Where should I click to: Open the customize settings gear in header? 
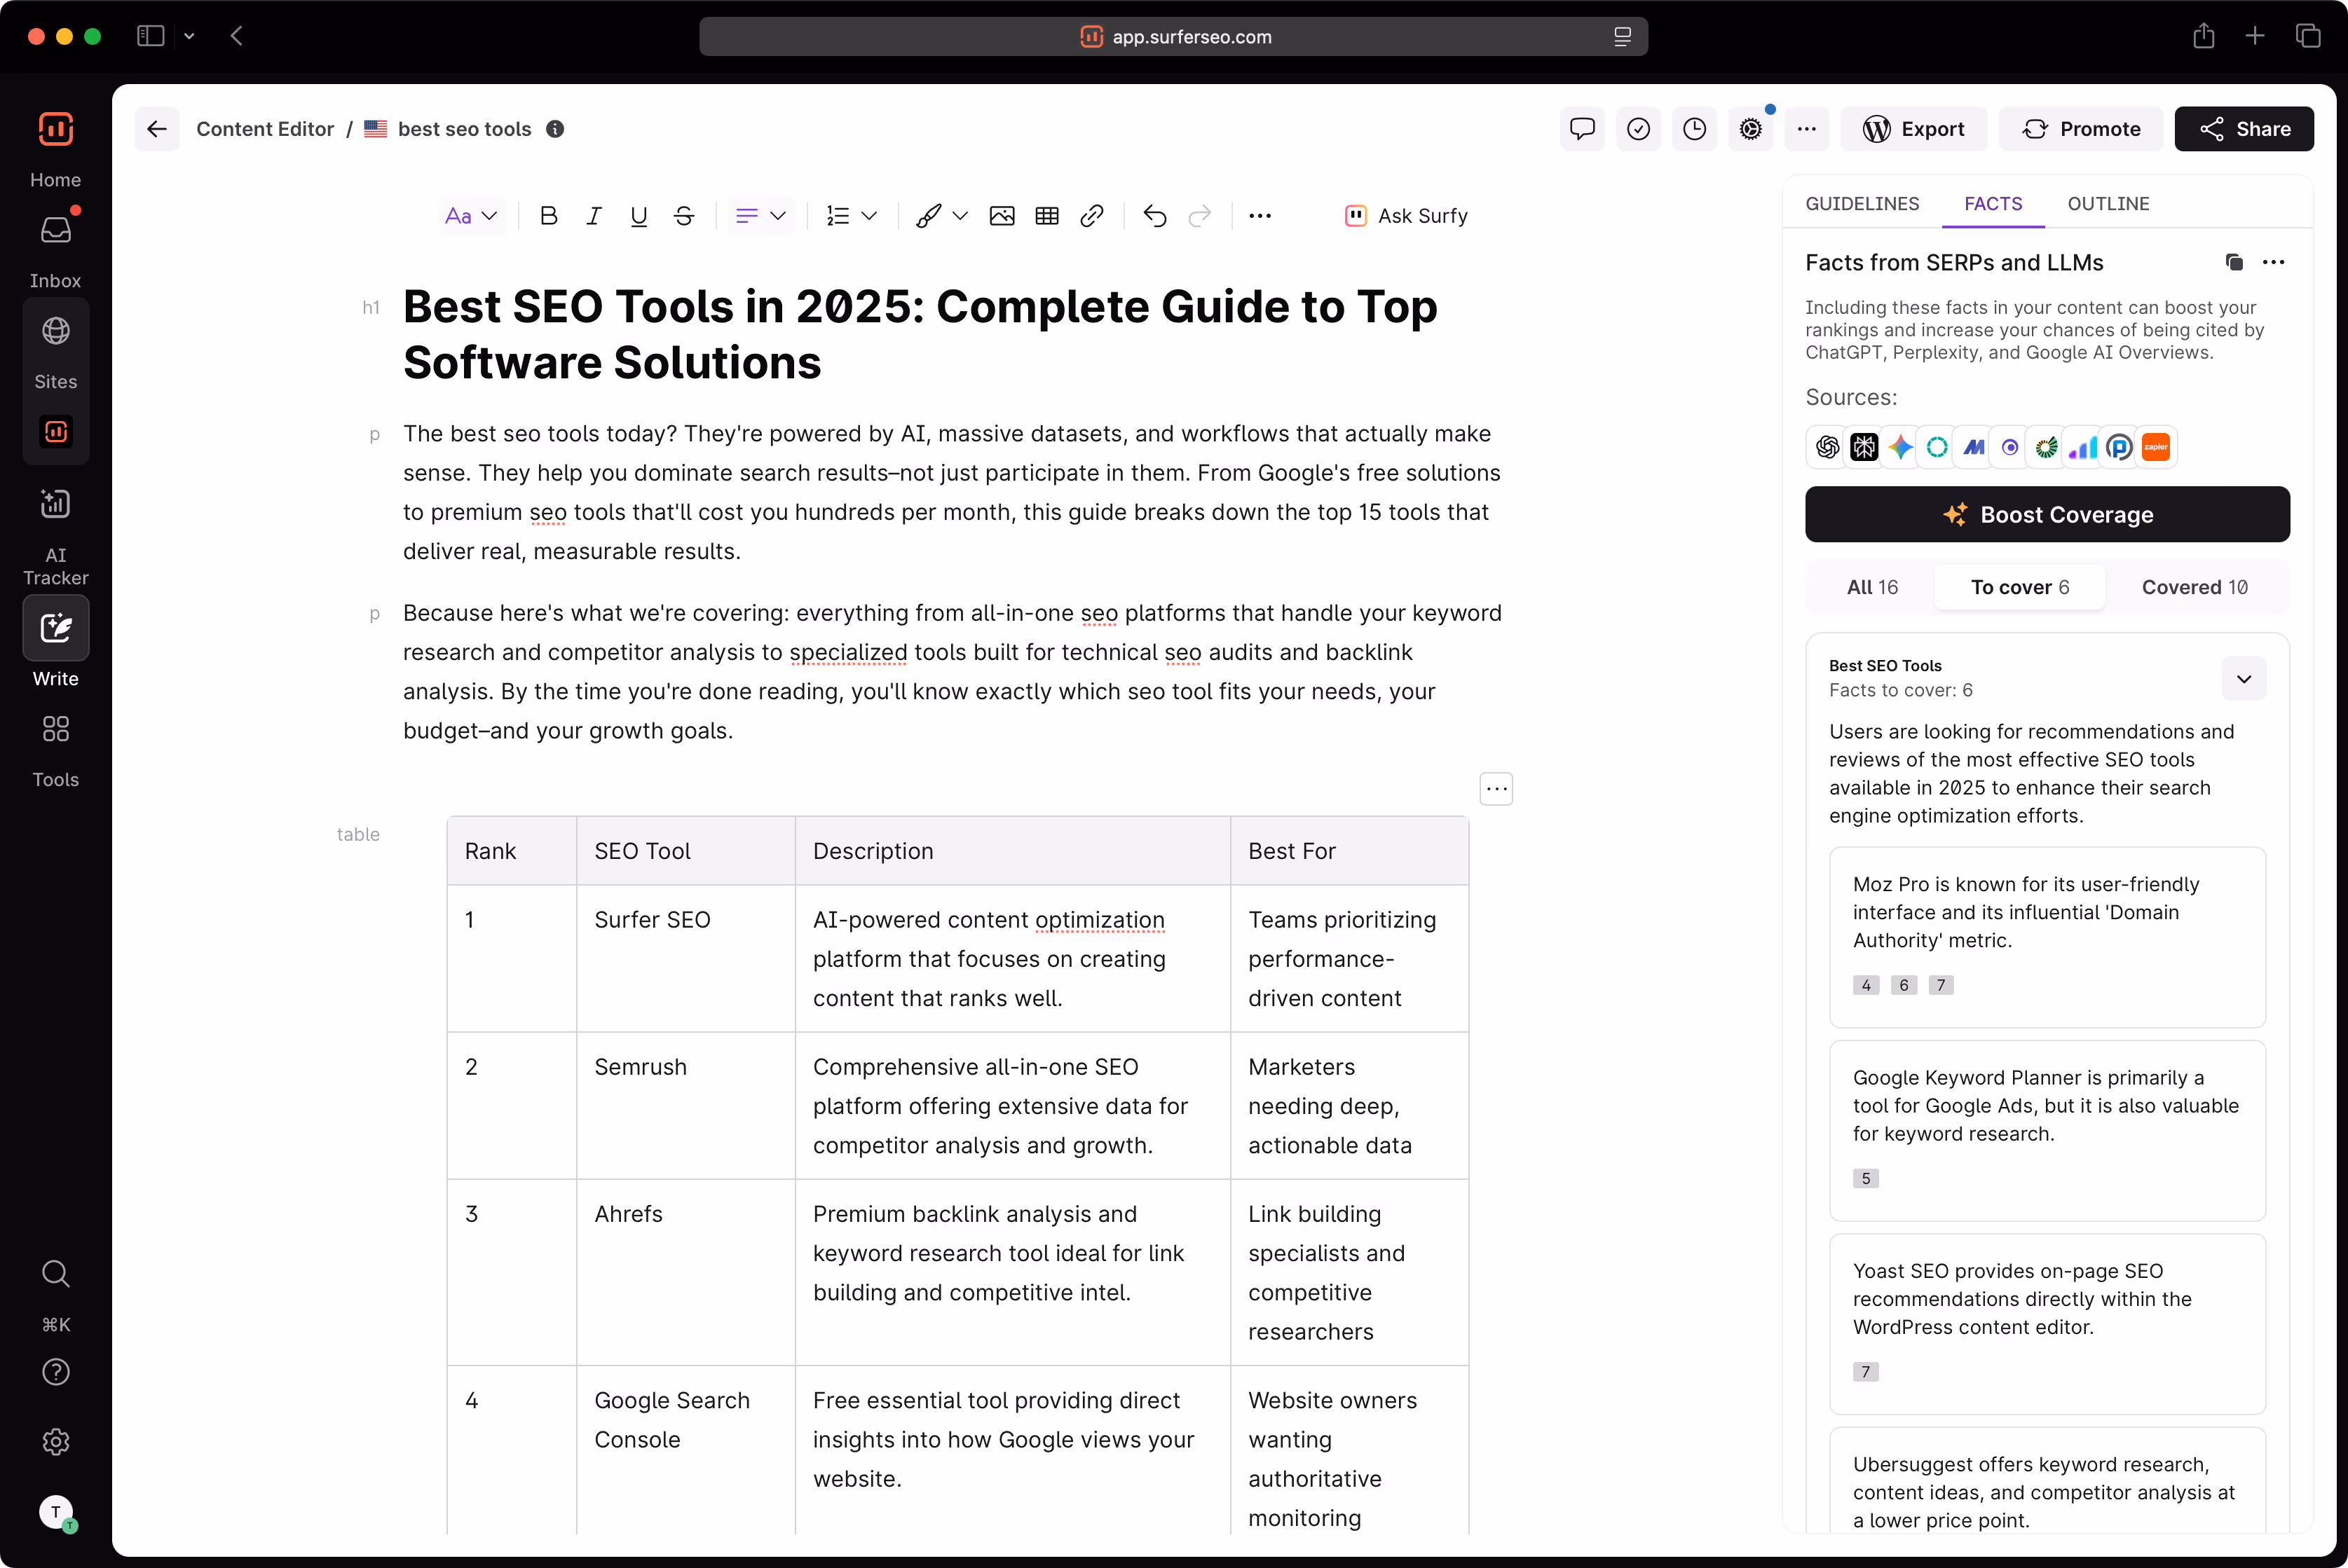tap(1749, 129)
